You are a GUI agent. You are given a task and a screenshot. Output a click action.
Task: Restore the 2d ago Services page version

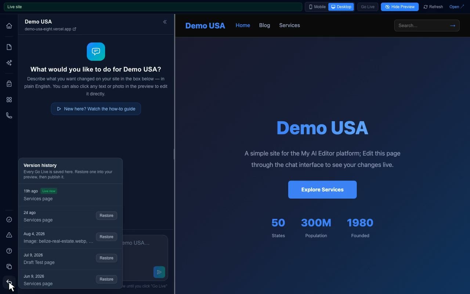point(106,216)
